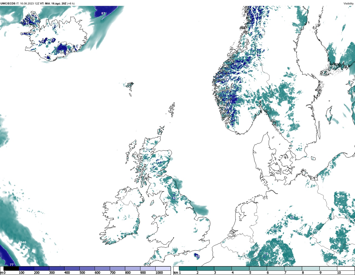Click the "208" value over Germany
The image size is (355, 275).
276,229
